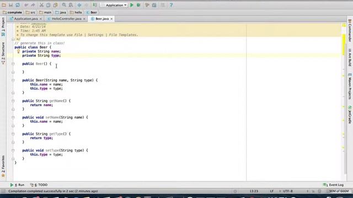Open the Favorites tool window sidebar tab
The width and height of the screenshot is (353, 198).
tap(3, 166)
